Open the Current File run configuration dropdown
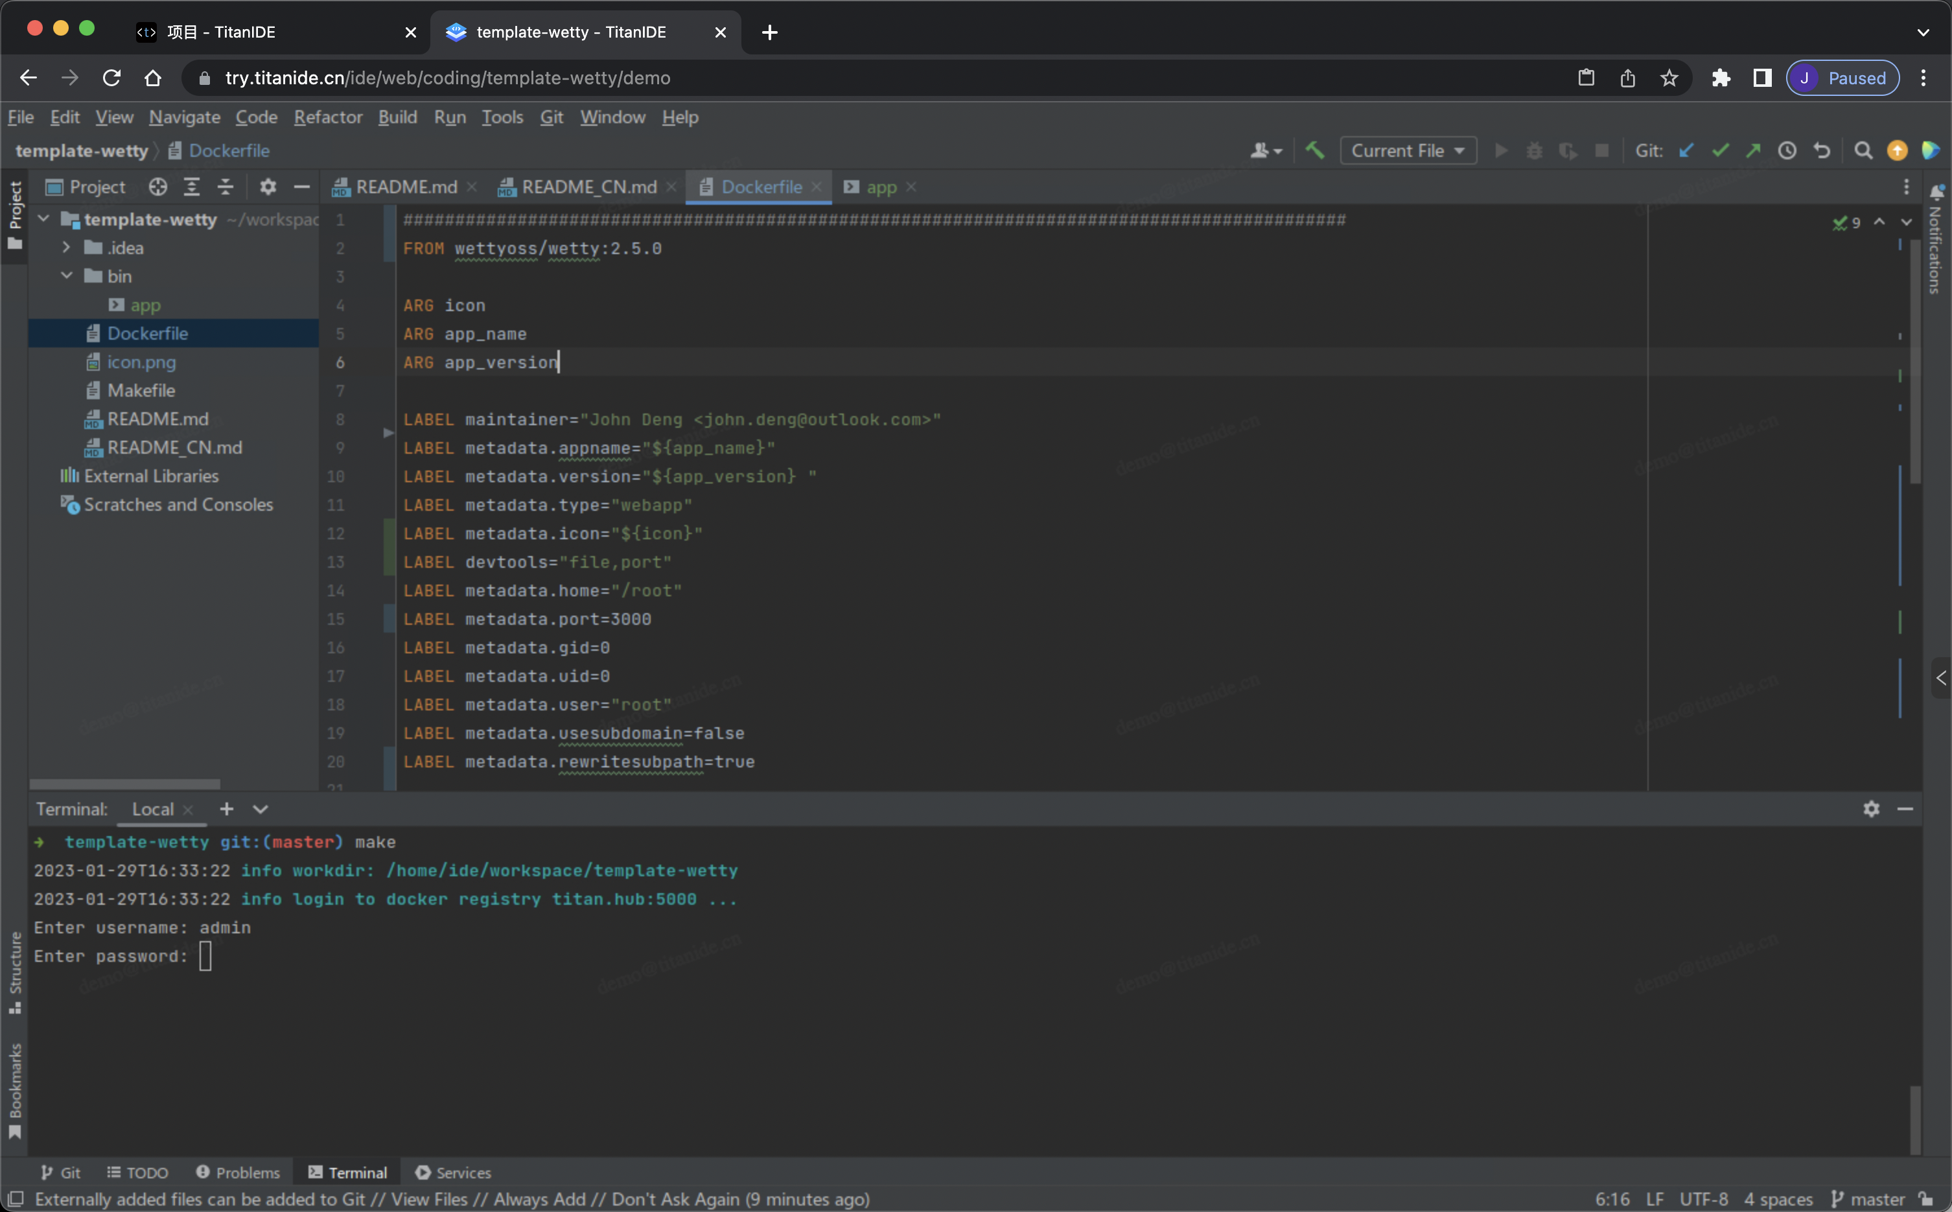This screenshot has width=1952, height=1212. (x=1407, y=151)
